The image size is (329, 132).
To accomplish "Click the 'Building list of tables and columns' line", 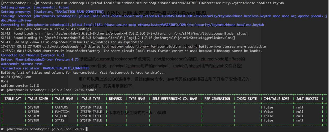I will [x=83, y=73].
